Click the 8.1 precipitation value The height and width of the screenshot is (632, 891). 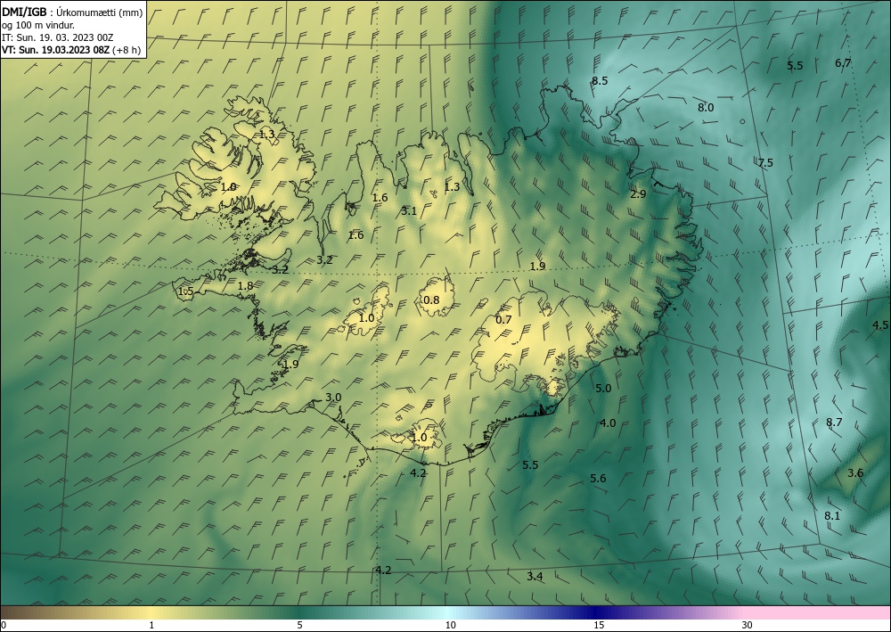point(832,515)
